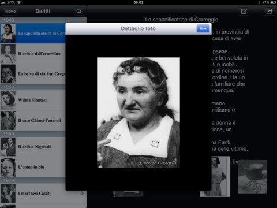Viewport: 277px width, 208px height.
Task: Tap the share arrow icon
Action: tap(269, 12)
